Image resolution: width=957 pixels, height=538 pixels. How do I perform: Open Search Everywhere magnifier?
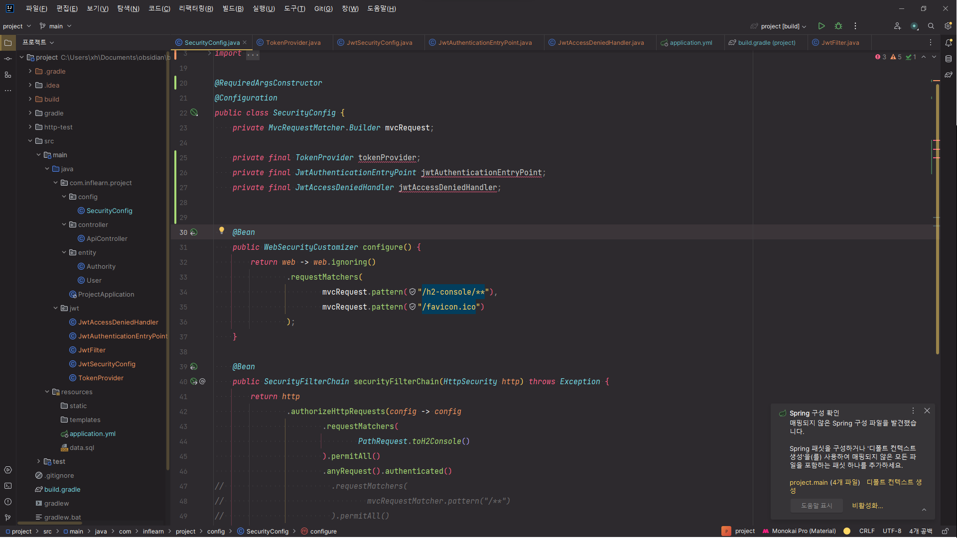pos(931,26)
